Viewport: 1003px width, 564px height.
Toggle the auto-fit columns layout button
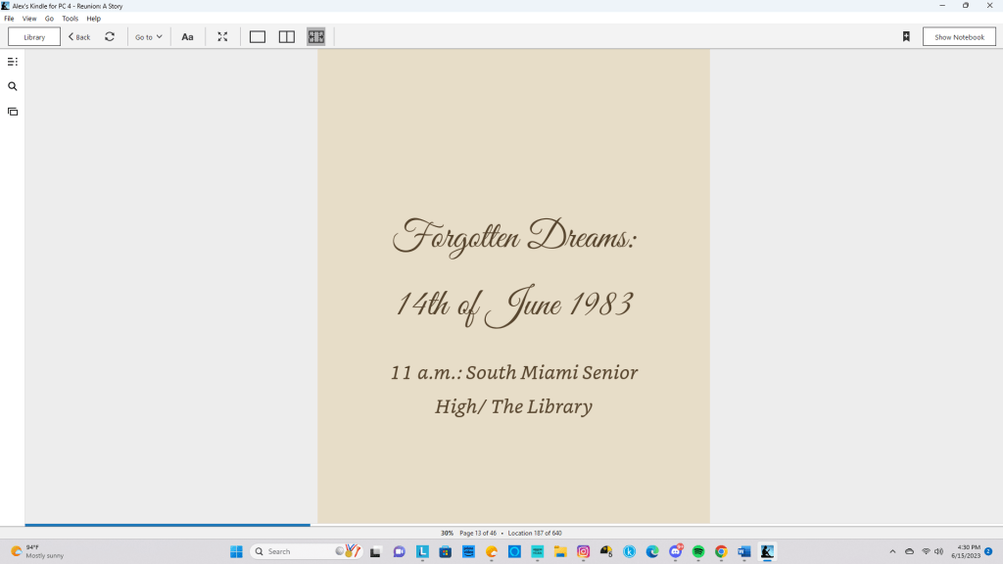315,37
